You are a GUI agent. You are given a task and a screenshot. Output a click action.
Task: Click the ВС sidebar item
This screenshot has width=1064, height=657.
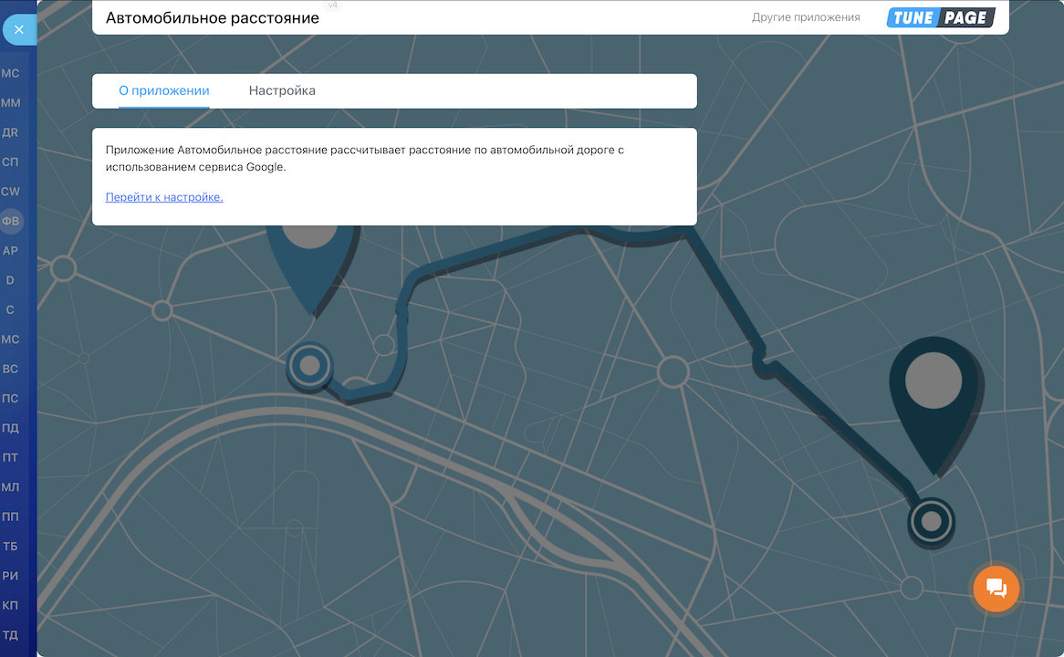[x=11, y=370]
